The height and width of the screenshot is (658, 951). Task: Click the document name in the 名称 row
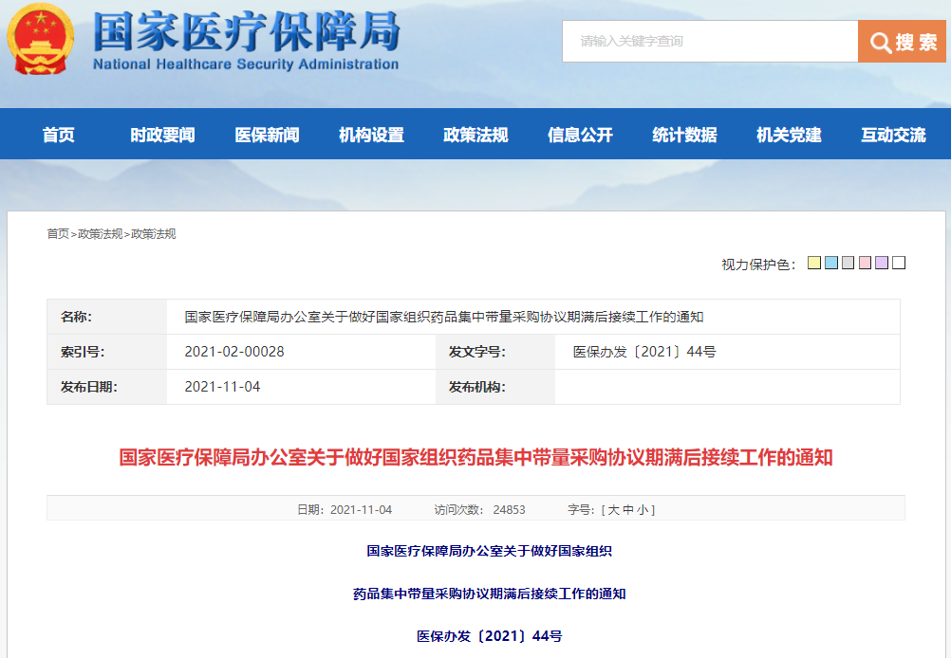(x=444, y=317)
